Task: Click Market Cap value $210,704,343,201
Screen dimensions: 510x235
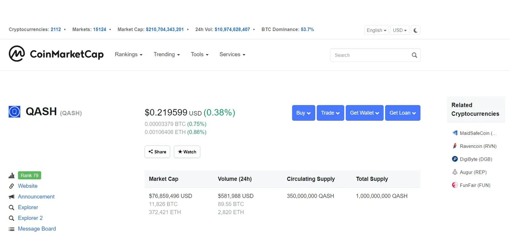Action: 165,29
